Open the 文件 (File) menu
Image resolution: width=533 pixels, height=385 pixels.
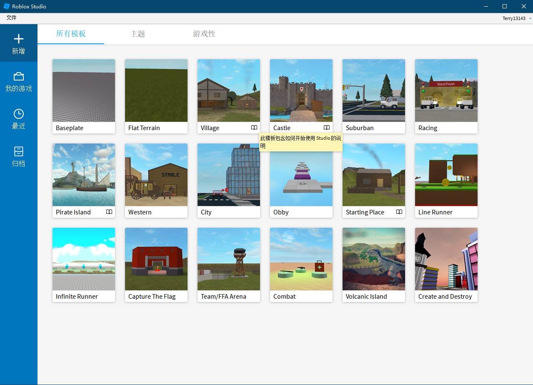click(x=12, y=18)
